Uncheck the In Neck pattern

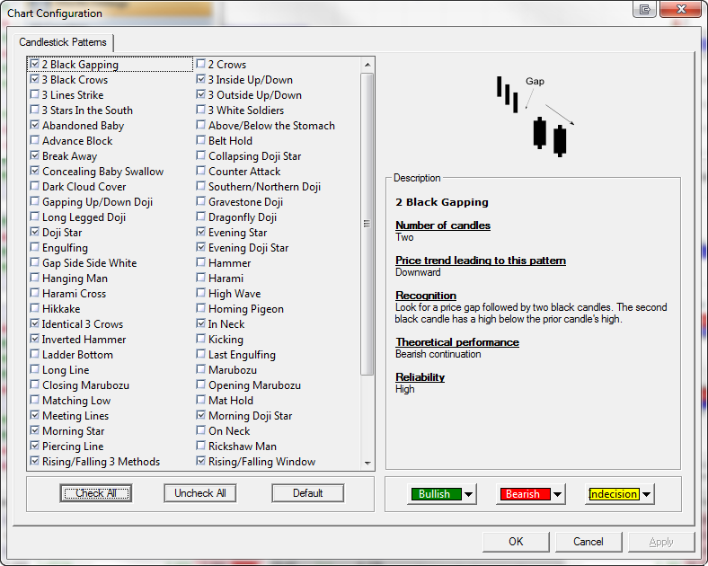point(201,323)
